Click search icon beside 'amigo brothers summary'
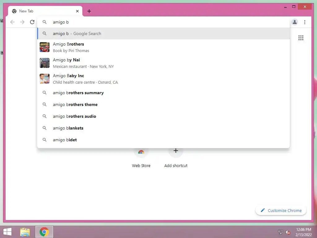Image resolution: width=317 pixels, height=238 pixels. pos(45,93)
